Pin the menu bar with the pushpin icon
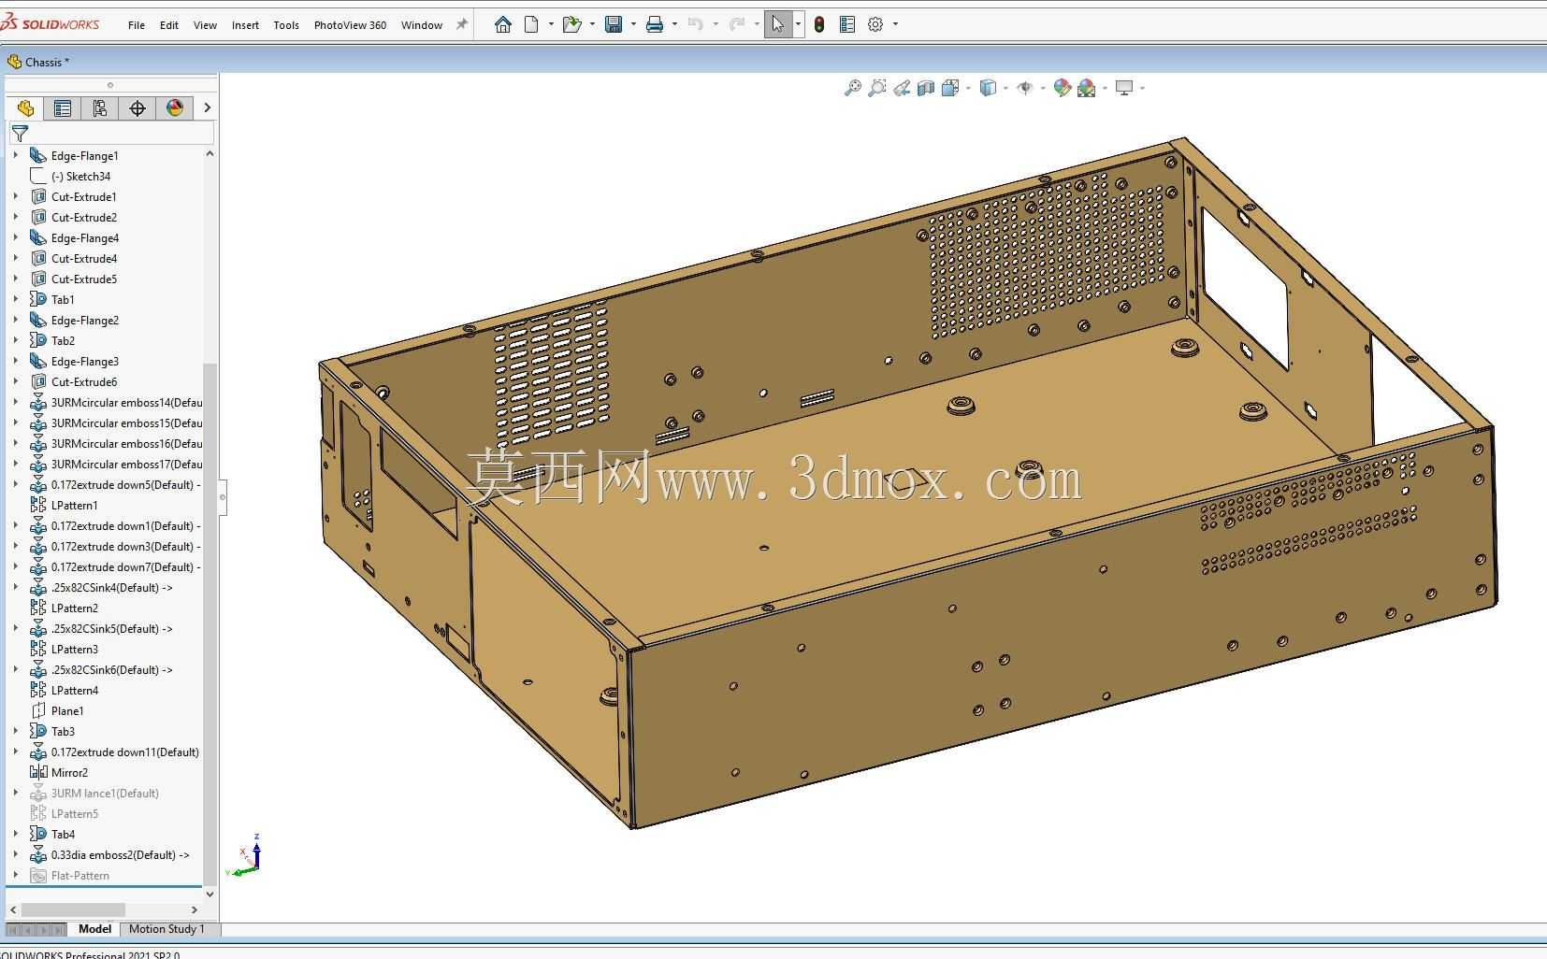This screenshot has height=959, width=1547. tap(461, 25)
